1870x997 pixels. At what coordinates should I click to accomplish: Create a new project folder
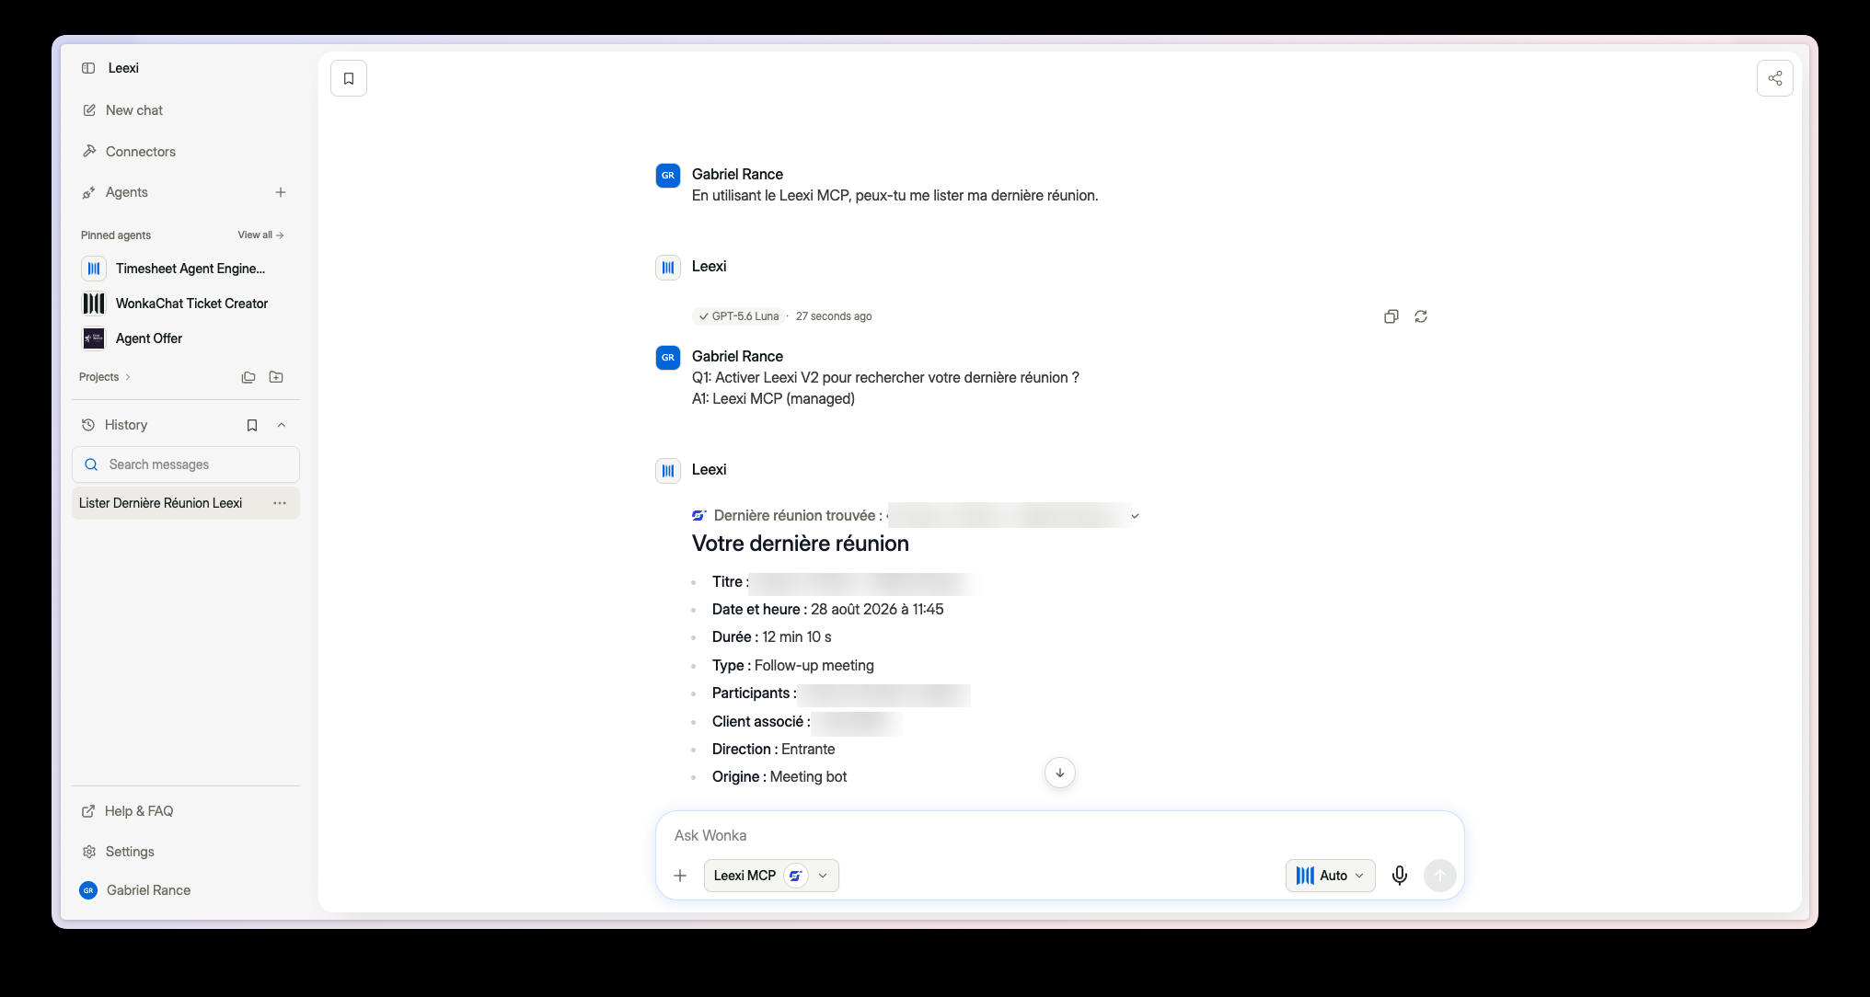pyautogui.click(x=276, y=377)
